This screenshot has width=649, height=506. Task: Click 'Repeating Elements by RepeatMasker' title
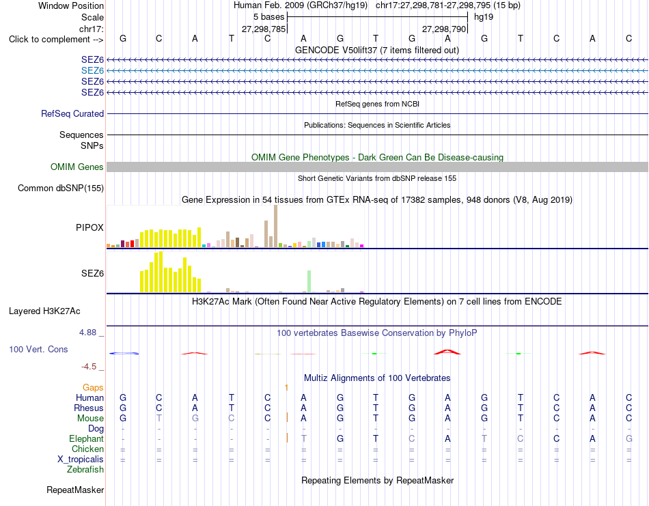(x=378, y=480)
